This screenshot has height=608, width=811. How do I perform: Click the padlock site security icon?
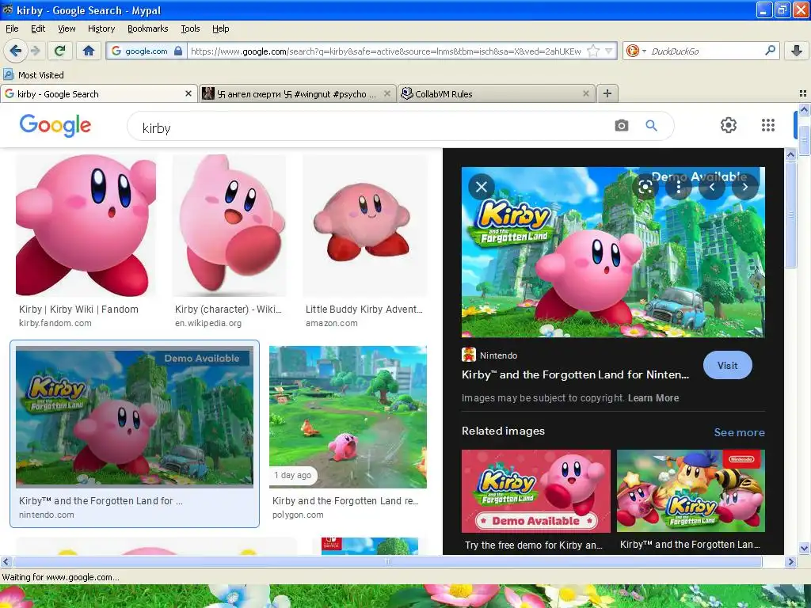click(178, 51)
